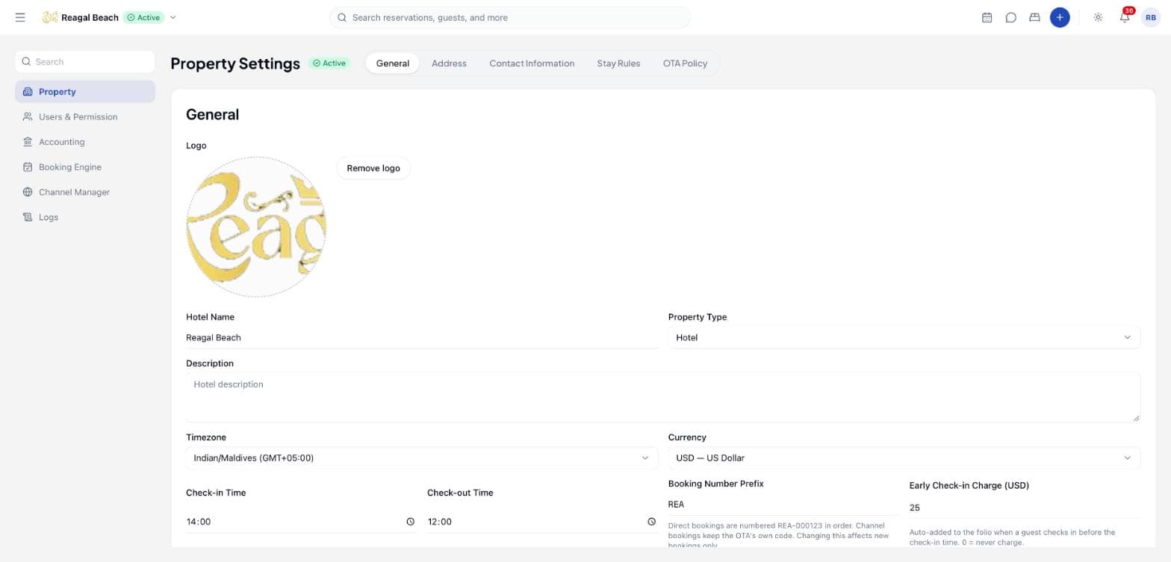Screen dimensions: 1171x562
Task: Open the notifications bell icon
Action: click(1124, 17)
